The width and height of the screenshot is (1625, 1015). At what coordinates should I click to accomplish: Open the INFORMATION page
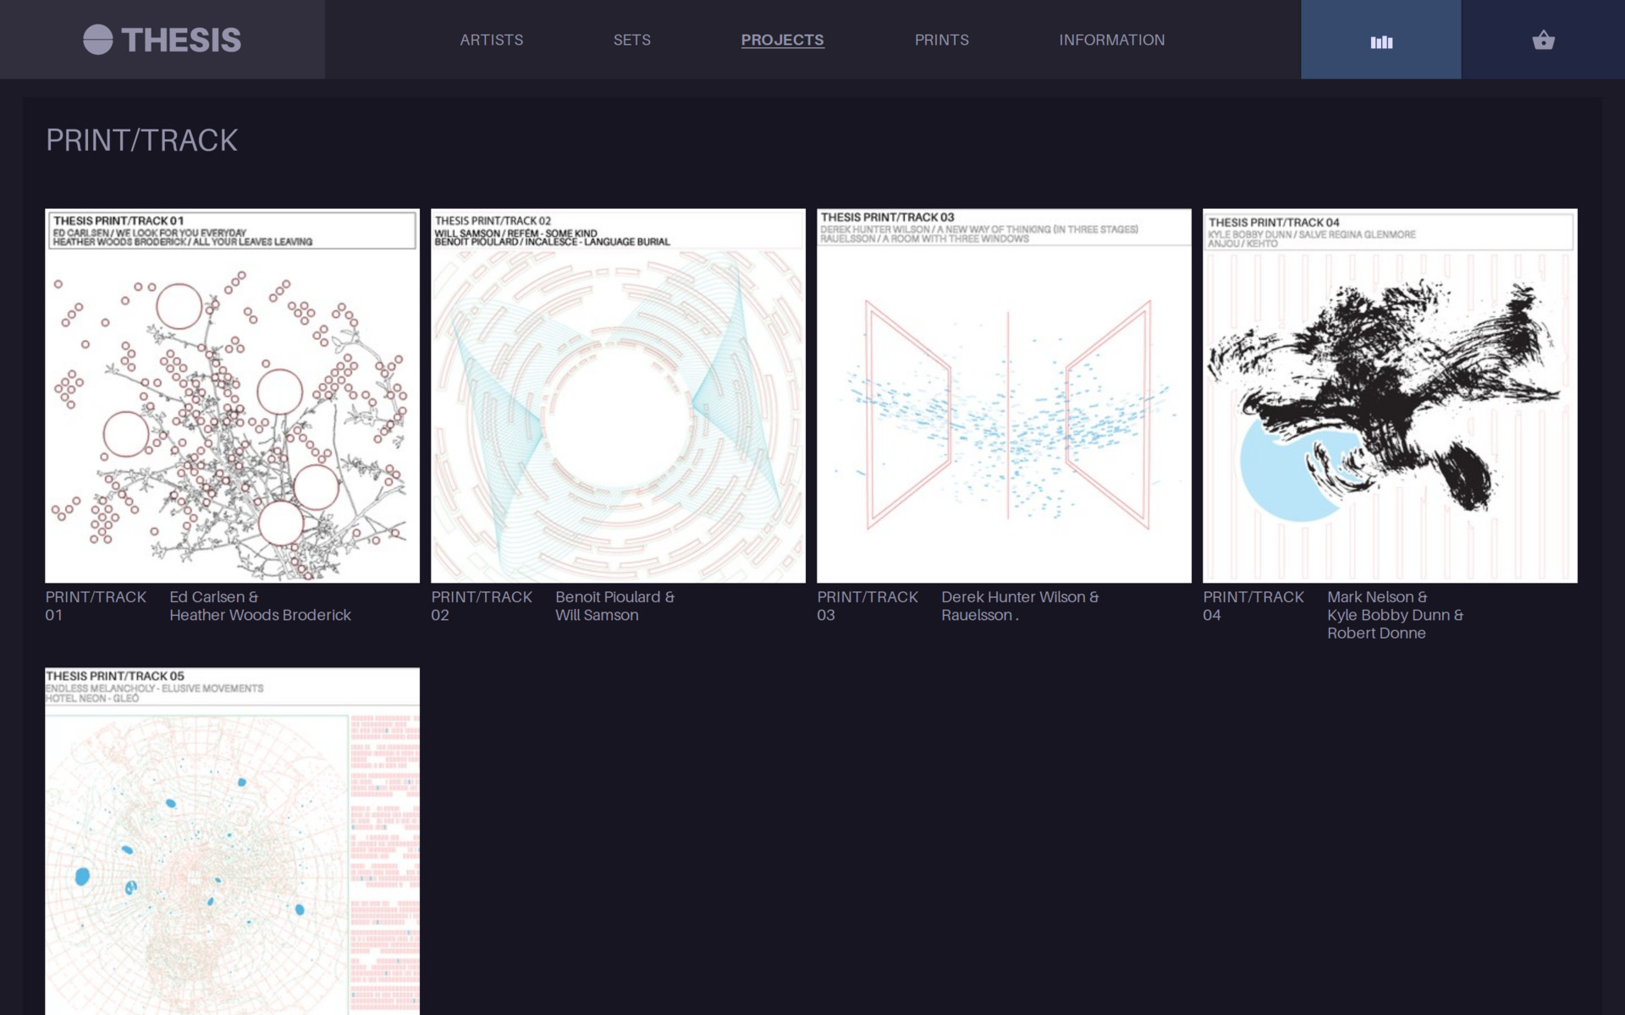tap(1111, 40)
